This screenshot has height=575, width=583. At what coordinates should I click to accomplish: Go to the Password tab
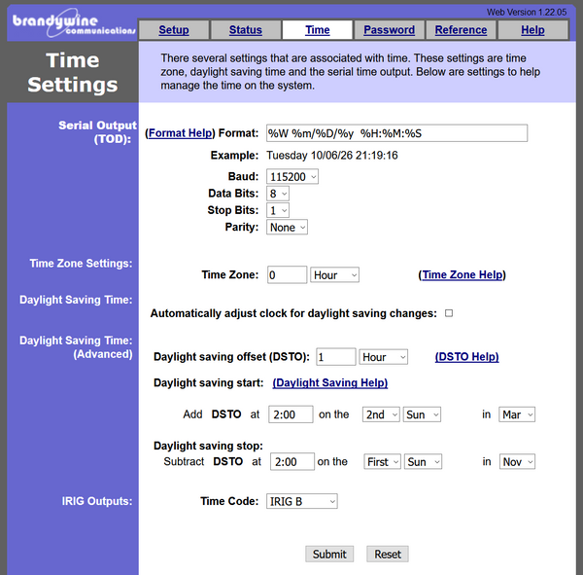[x=389, y=30]
